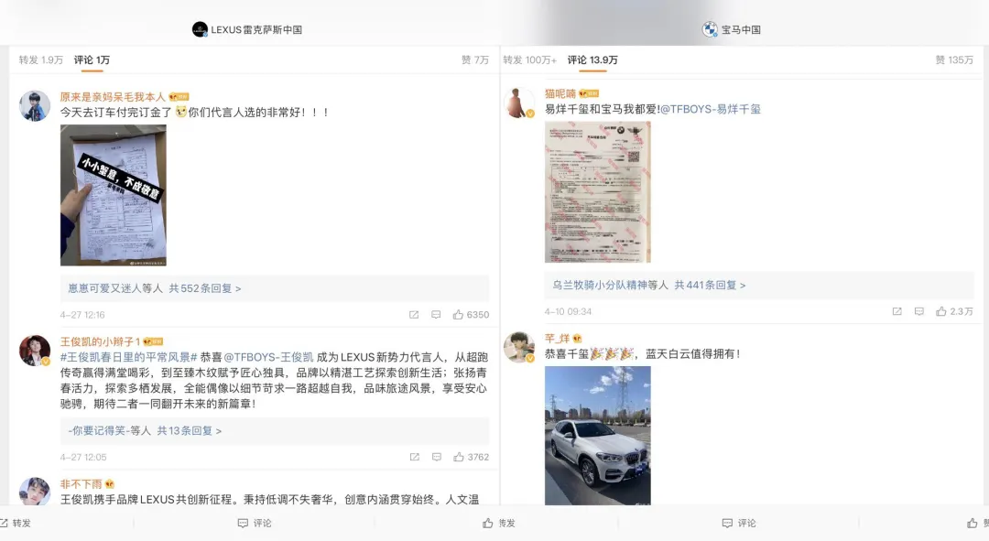
Task: Expand the 共441条回复 reply thread
Action: point(710,285)
